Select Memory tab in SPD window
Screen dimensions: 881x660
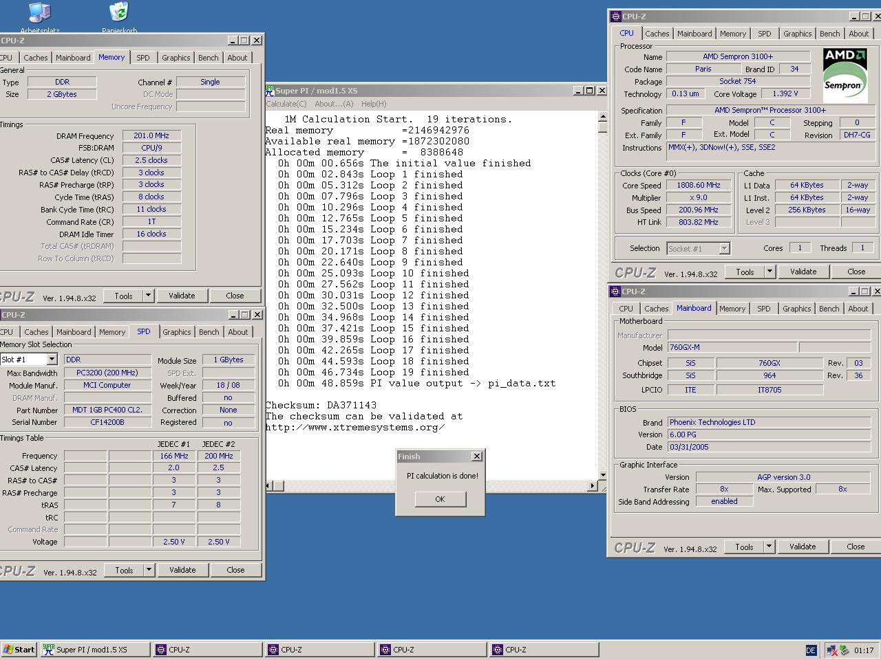[x=112, y=332]
